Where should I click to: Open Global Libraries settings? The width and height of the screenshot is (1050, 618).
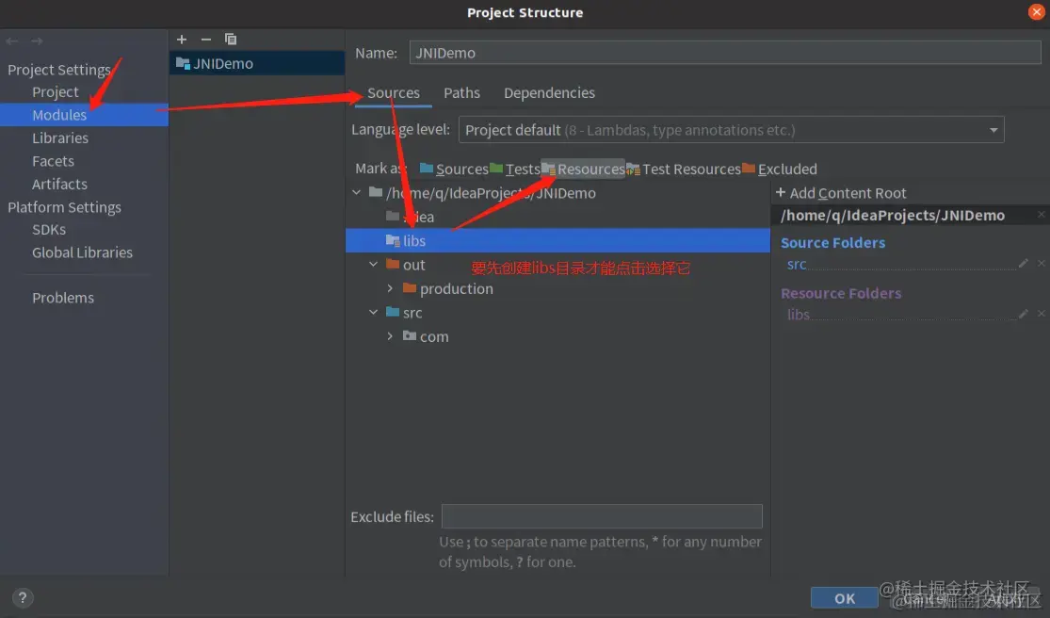(82, 252)
